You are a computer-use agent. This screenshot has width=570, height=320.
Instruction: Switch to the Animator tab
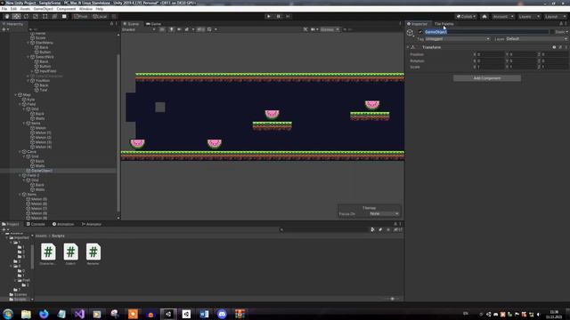click(x=92, y=224)
